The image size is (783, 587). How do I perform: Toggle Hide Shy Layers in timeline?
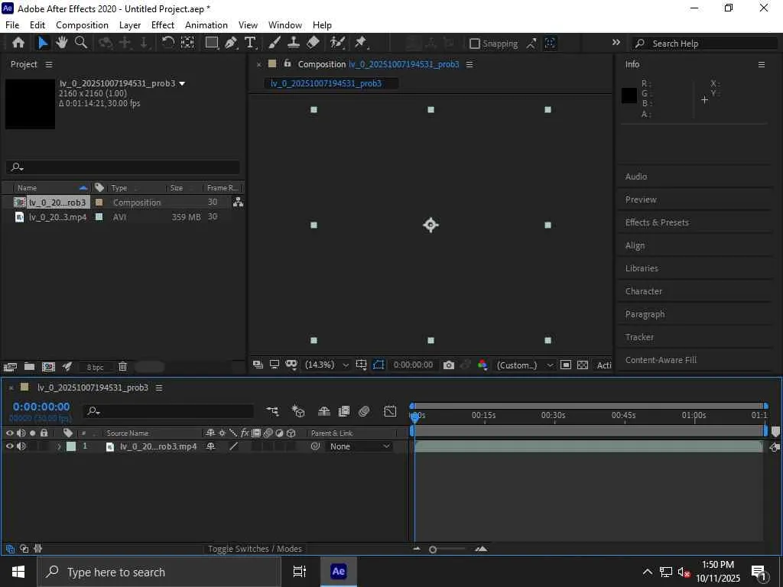pos(324,411)
